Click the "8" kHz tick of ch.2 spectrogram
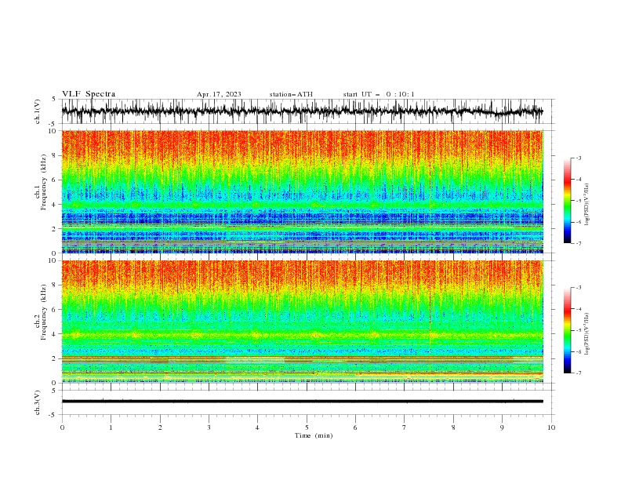 (56, 285)
